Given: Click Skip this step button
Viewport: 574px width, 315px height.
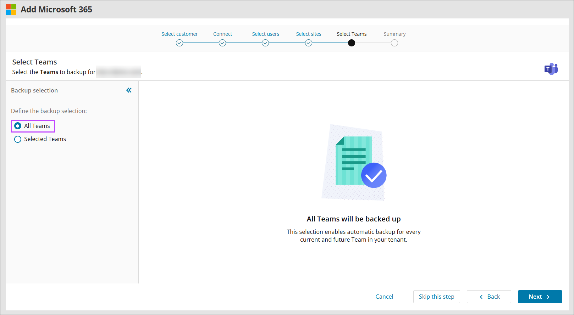Looking at the screenshot, I should pos(436,297).
